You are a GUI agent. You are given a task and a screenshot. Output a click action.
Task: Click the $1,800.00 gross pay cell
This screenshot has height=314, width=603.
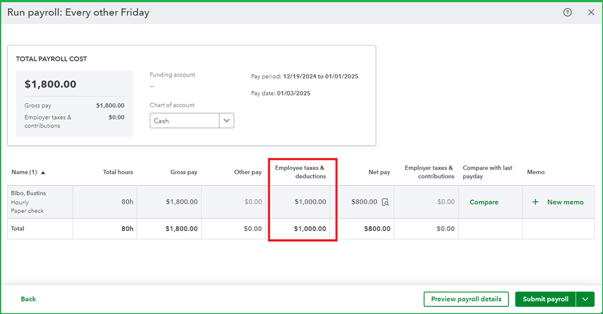tap(182, 202)
